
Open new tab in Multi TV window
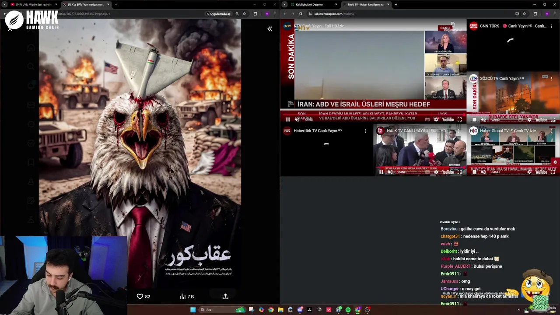(x=396, y=4)
